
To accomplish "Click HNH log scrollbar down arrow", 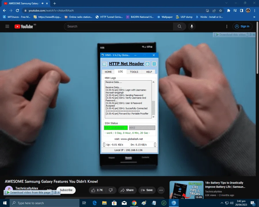I will point(153,117).
